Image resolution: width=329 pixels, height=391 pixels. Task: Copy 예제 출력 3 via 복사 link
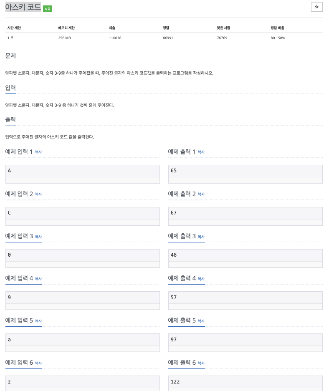201,237
